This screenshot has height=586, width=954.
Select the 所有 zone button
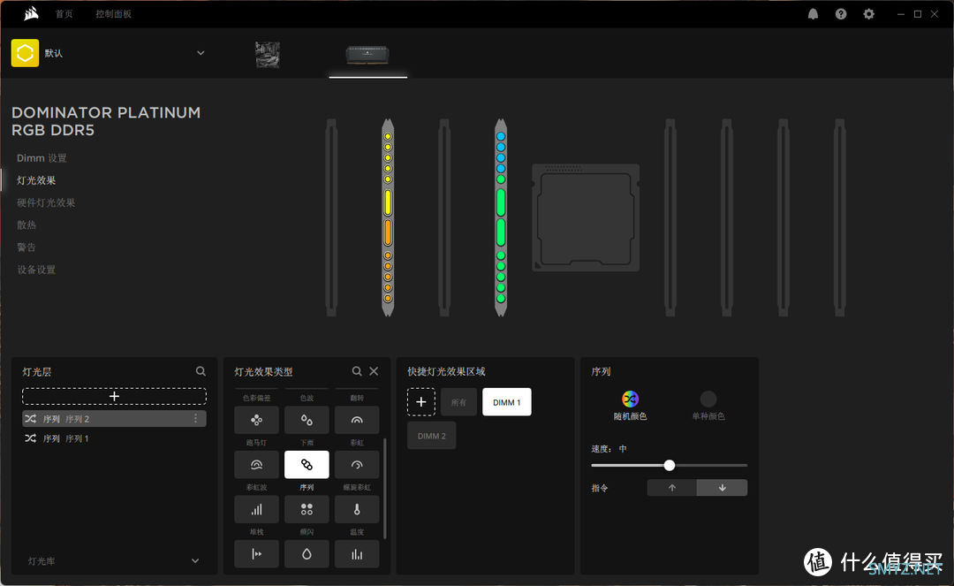click(x=458, y=401)
